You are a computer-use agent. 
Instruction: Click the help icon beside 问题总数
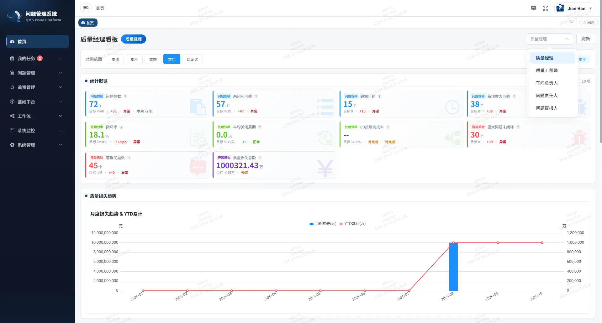[125, 96]
